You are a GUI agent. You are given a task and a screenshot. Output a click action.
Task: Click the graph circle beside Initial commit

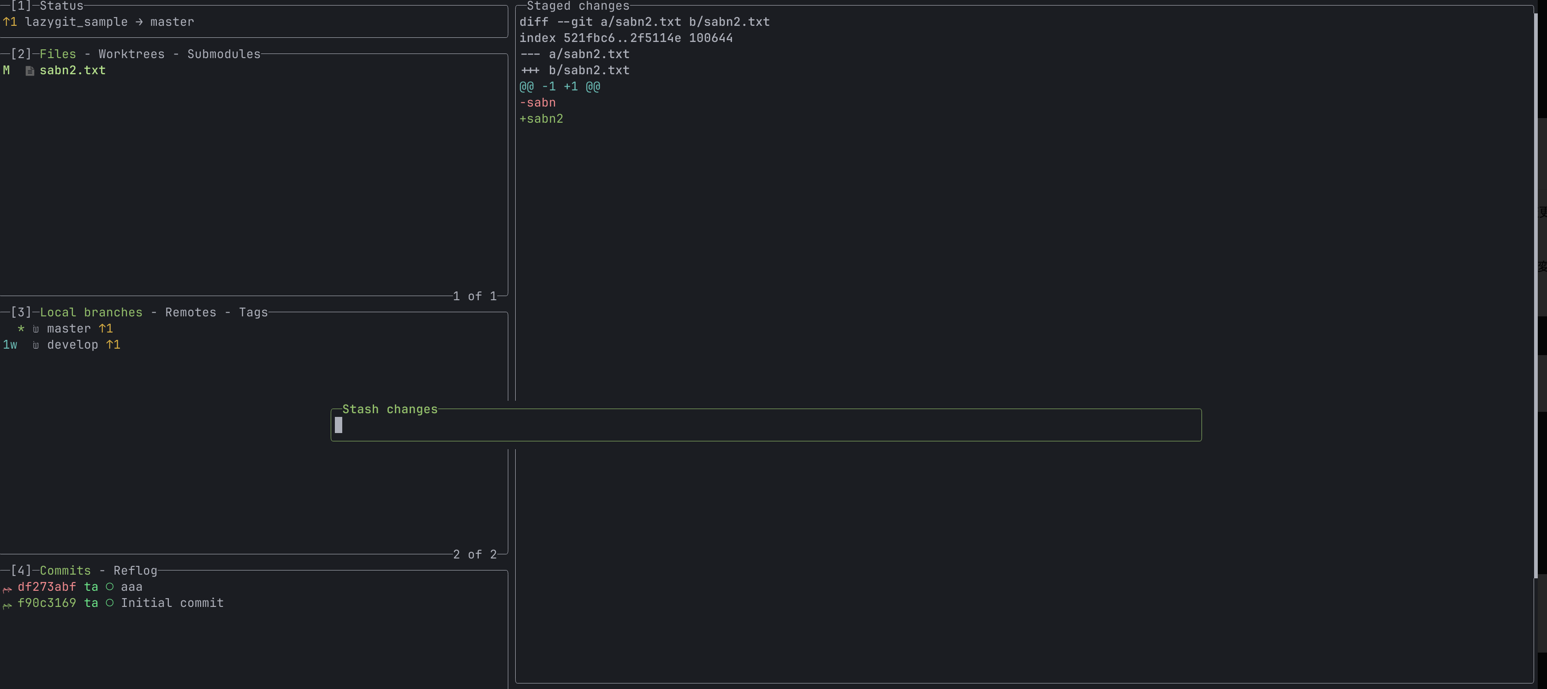110,603
